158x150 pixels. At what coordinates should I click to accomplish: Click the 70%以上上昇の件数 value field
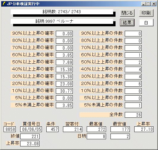(x=133, y=48)
